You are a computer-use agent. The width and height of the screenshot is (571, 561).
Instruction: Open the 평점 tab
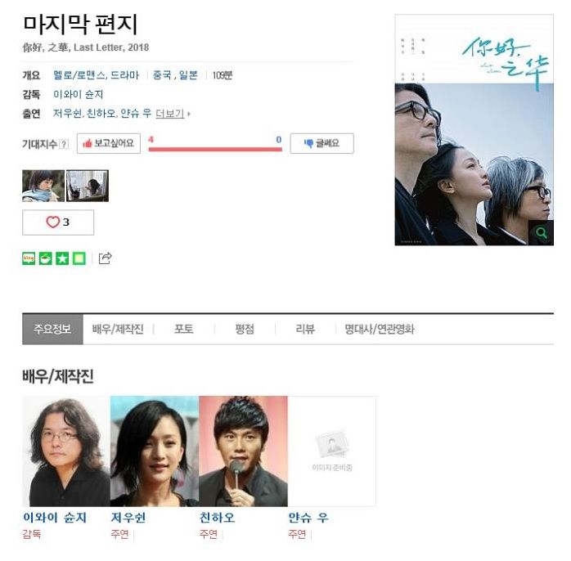(x=245, y=329)
